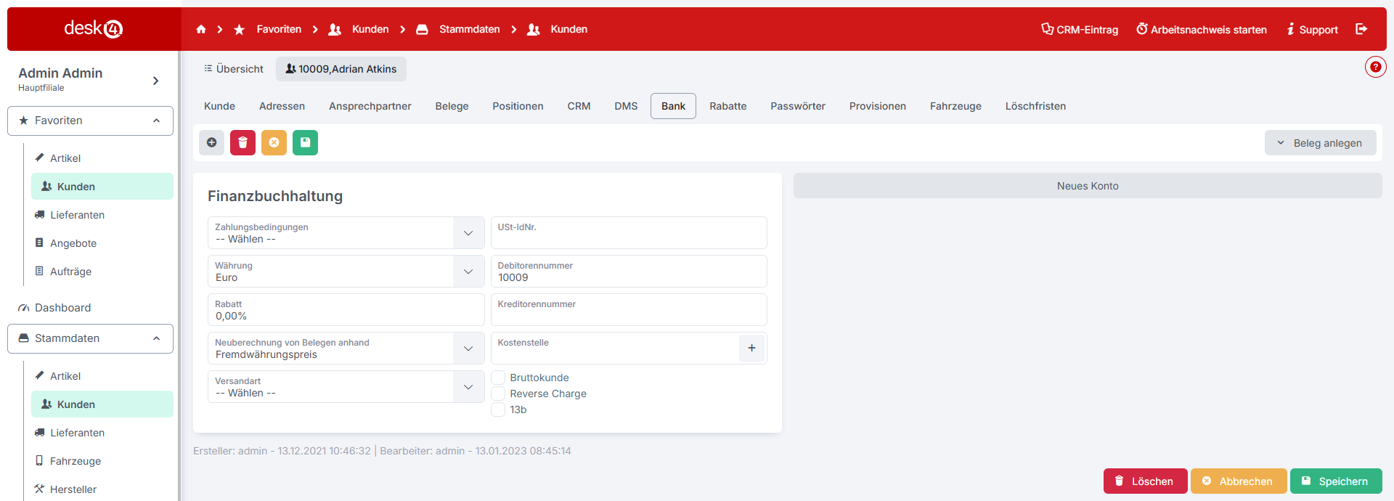Add a Kostenstelle with plus icon
This screenshot has width=1394, height=501.
[x=751, y=349]
